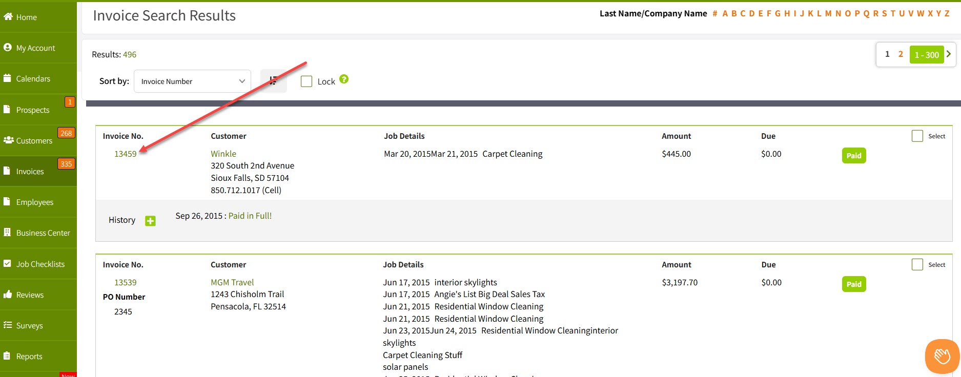961x377 pixels.
Task: Click the Calendars calendar icon
Action: tap(7, 78)
